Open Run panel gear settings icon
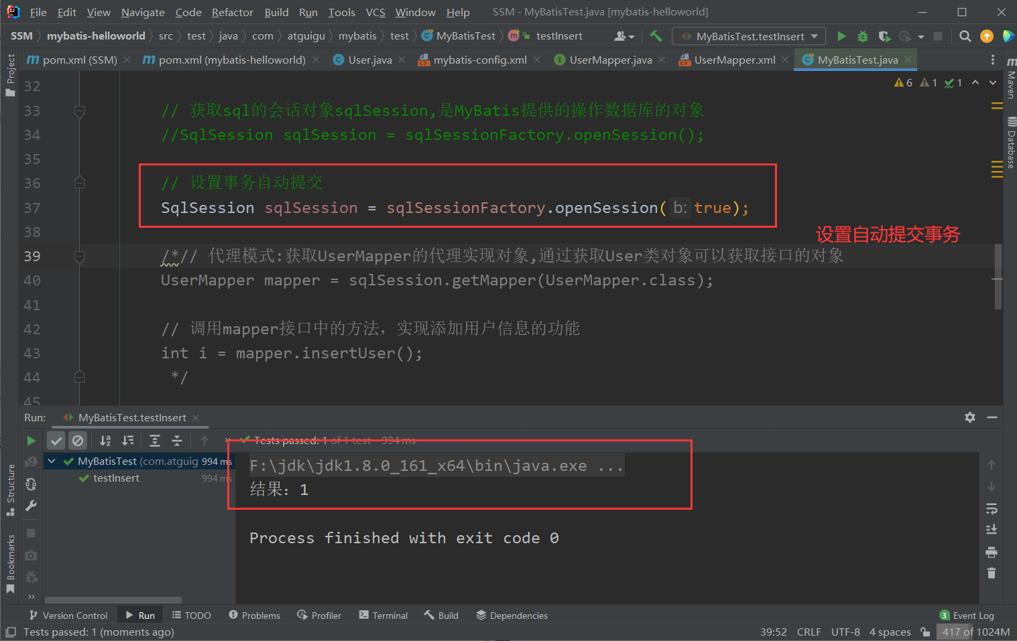Image resolution: width=1017 pixels, height=641 pixels. click(970, 417)
